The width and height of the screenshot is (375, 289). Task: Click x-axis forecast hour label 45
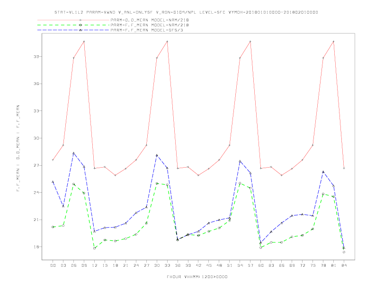209,265
